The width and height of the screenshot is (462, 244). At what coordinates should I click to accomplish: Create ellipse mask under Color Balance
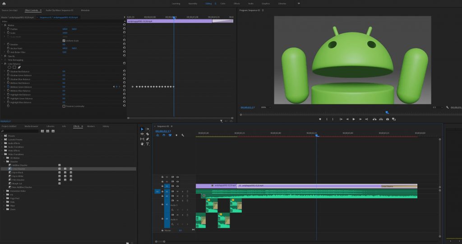click(9, 68)
